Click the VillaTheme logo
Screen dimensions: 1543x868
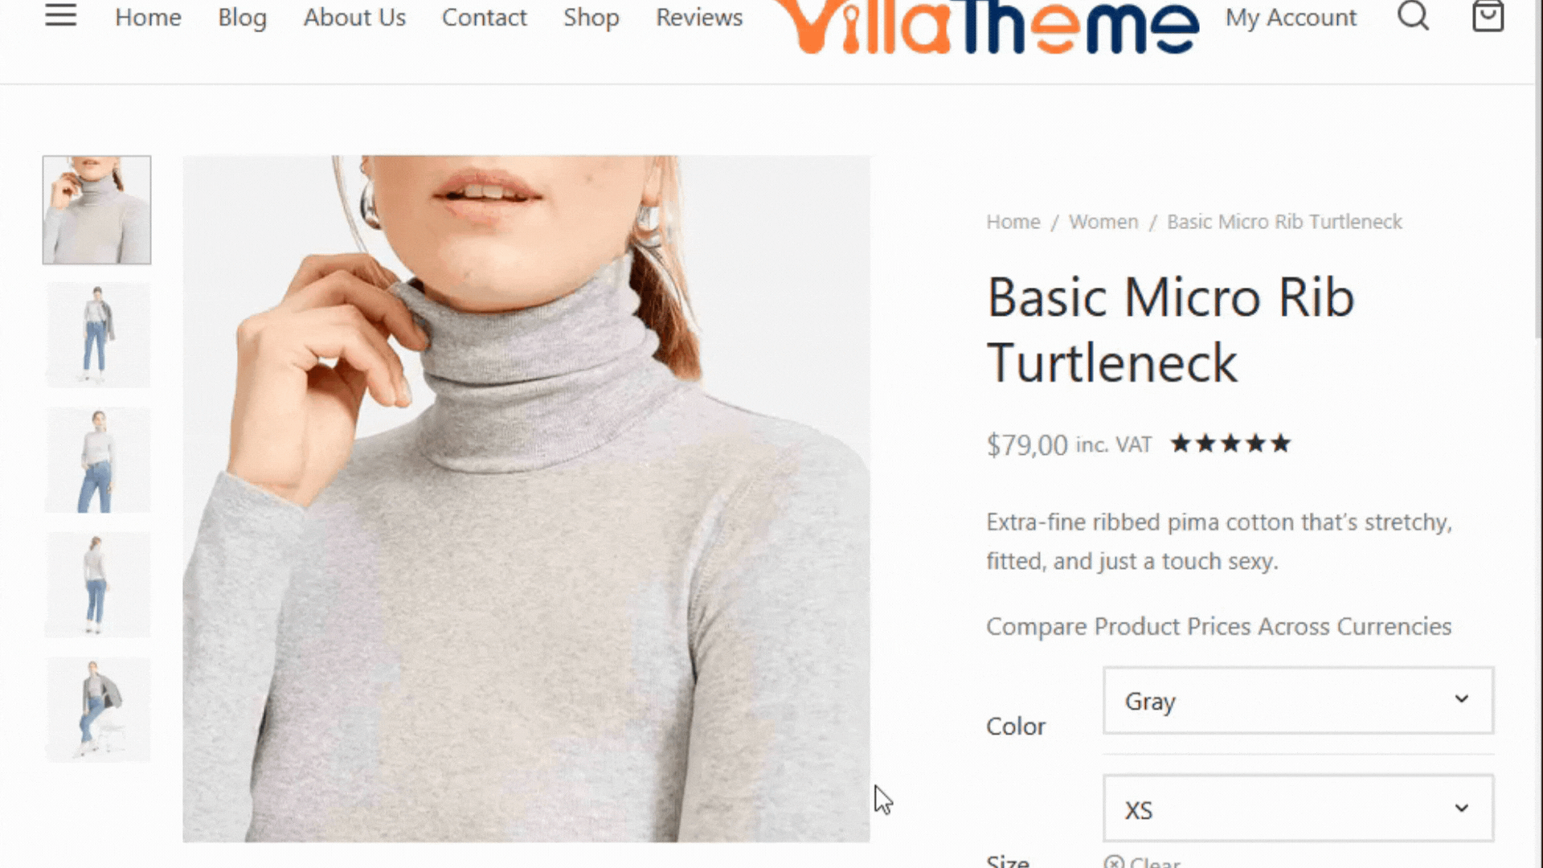[x=984, y=27]
